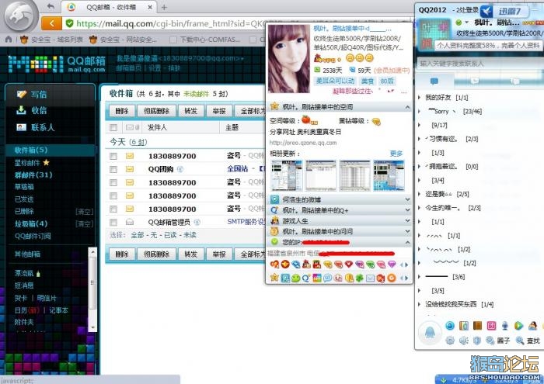
Task: Open the blue round QQ pet app icon
Action: 450,326
